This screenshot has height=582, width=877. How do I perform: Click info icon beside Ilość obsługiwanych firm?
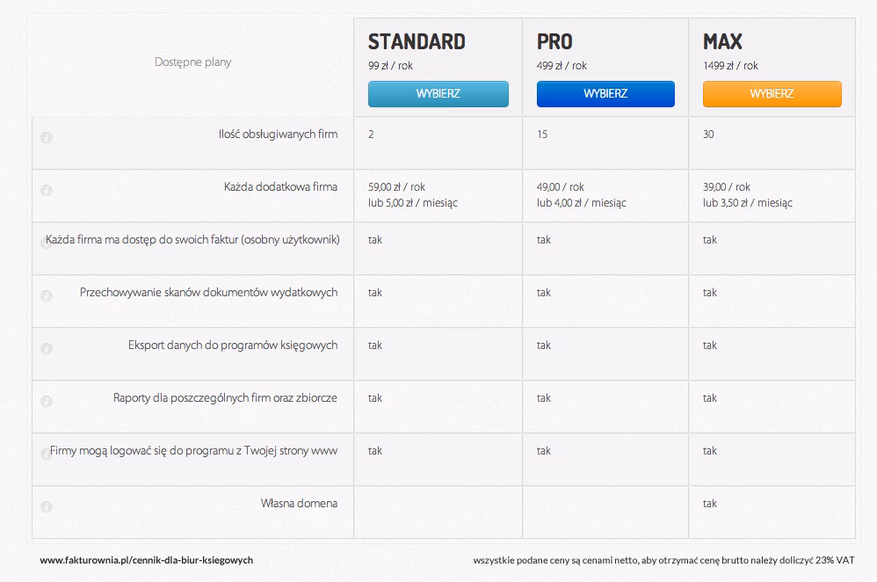coord(47,138)
